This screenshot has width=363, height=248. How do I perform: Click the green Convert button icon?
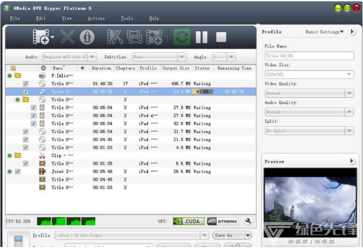pos(181,37)
